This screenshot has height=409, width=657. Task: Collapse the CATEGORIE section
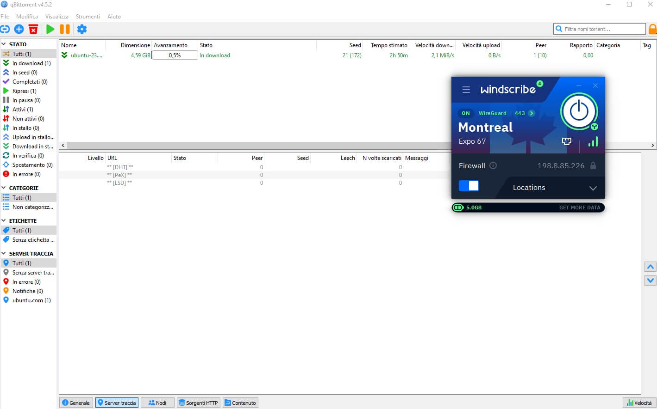4,188
